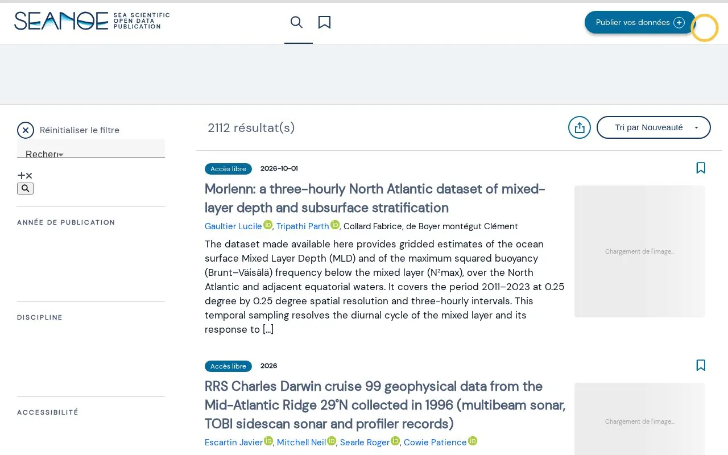
Task: Open the search tab magnifier icon
Action: click(296, 22)
